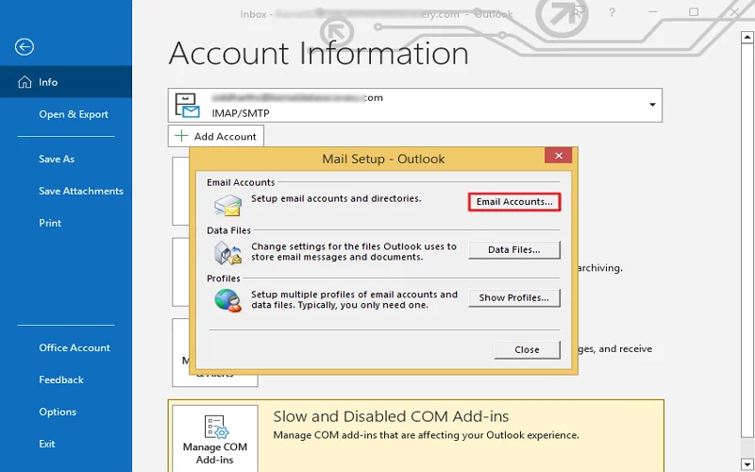The image size is (755, 472).
Task: Click the Show Profiles button
Action: pos(514,298)
